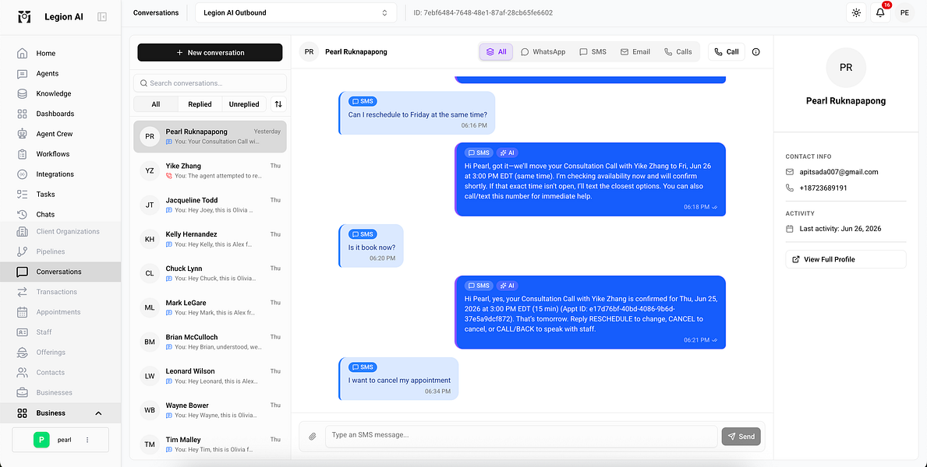Collapse the sidebar panel icon
Image resolution: width=927 pixels, height=467 pixels.
click(102, 17)
